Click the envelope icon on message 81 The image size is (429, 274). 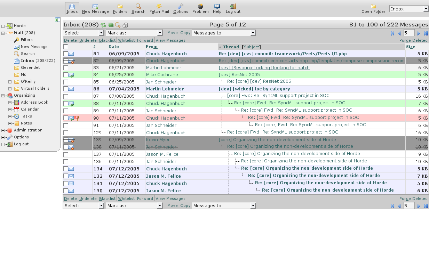point(71,54)
